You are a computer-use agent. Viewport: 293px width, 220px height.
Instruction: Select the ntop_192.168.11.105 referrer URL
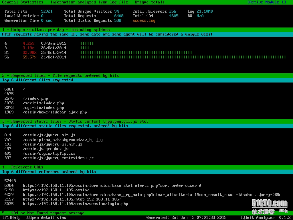point(72,199)
